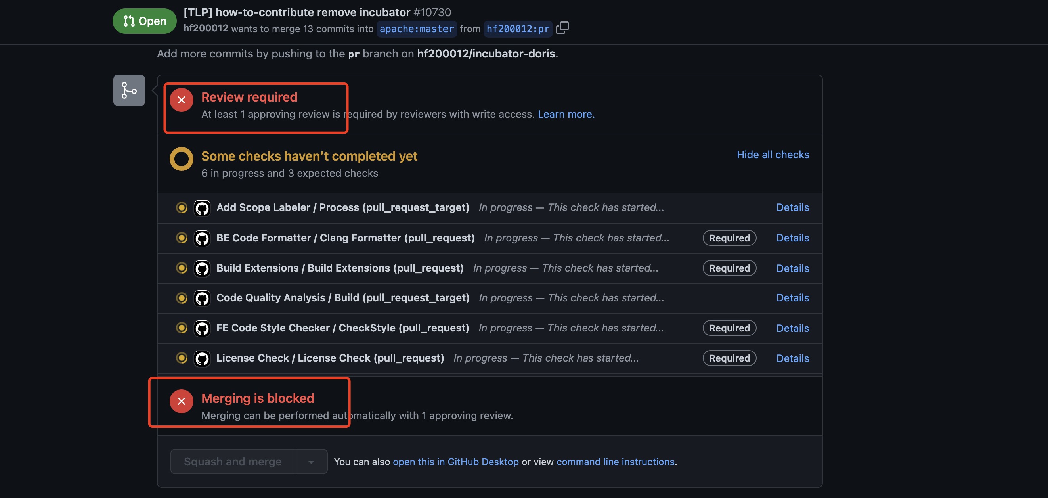Click Required badge on License Check row
Image resolution: width=1048 pixels, height=498 pixels.
[729, 358]
